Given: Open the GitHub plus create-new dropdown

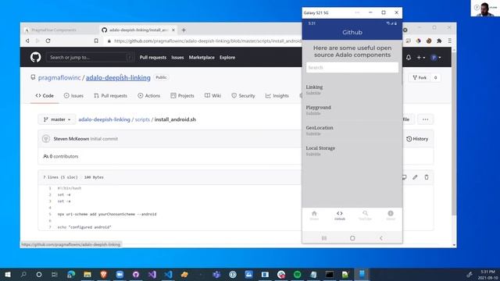Looking at the screenshot, I should click(421, 57).
